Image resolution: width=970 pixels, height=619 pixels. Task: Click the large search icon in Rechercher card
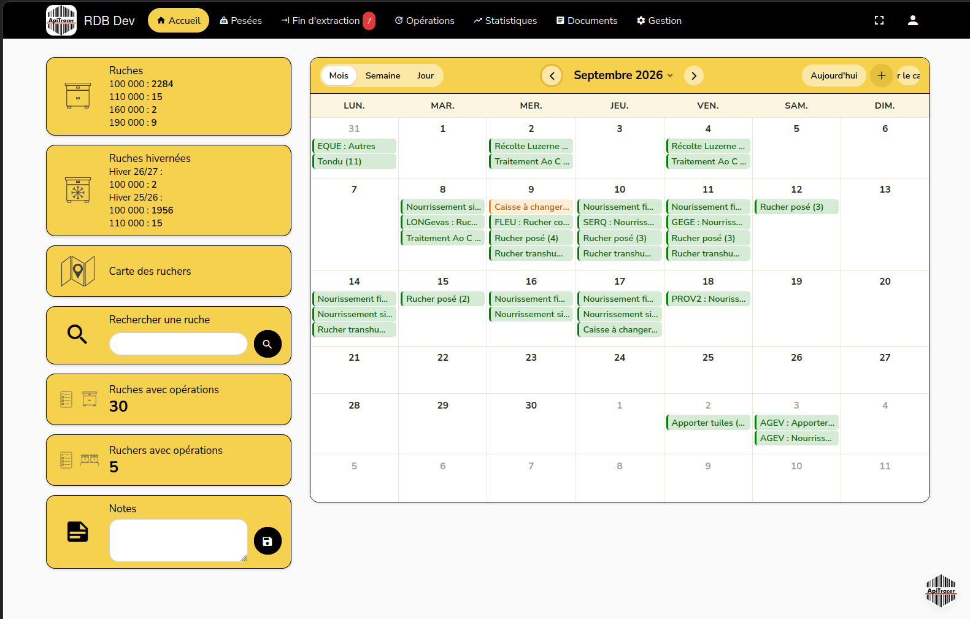pyautogui.click(x=77, y=334)
